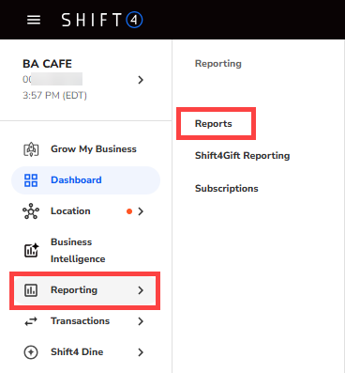The image size is (345, 373).
Task: Click the Transactions arrows icon
Action: click(x=31, y=321)
